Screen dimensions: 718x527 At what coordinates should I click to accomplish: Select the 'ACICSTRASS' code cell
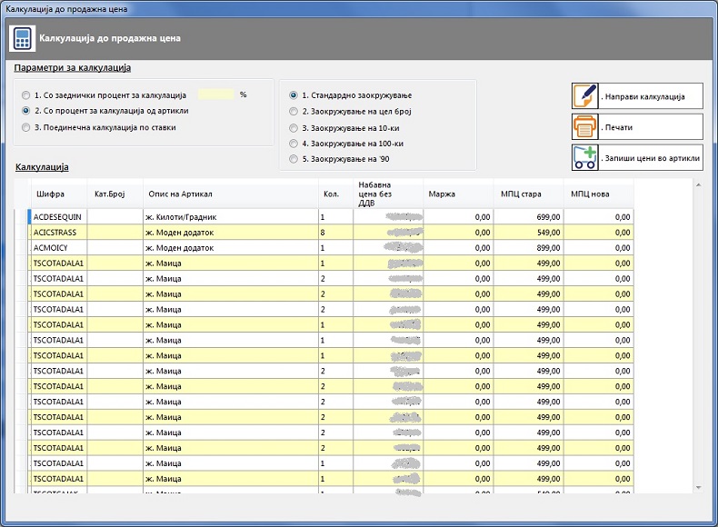[x=59, y=233]
